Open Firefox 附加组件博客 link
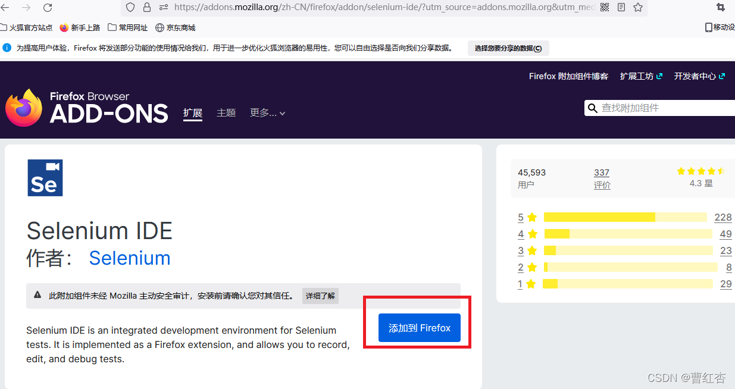Viewport: 735px width, 389px height. tap(568, 76)
